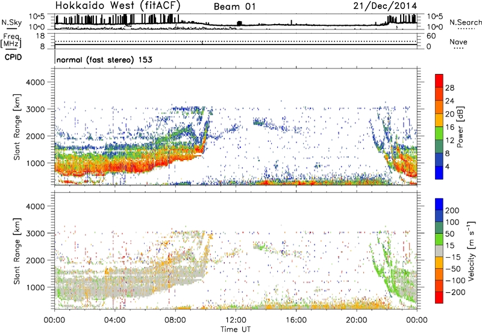Click the "100" tick on velocity colorbar
This screenshot has width=482, height=333.
click(452, 222)
